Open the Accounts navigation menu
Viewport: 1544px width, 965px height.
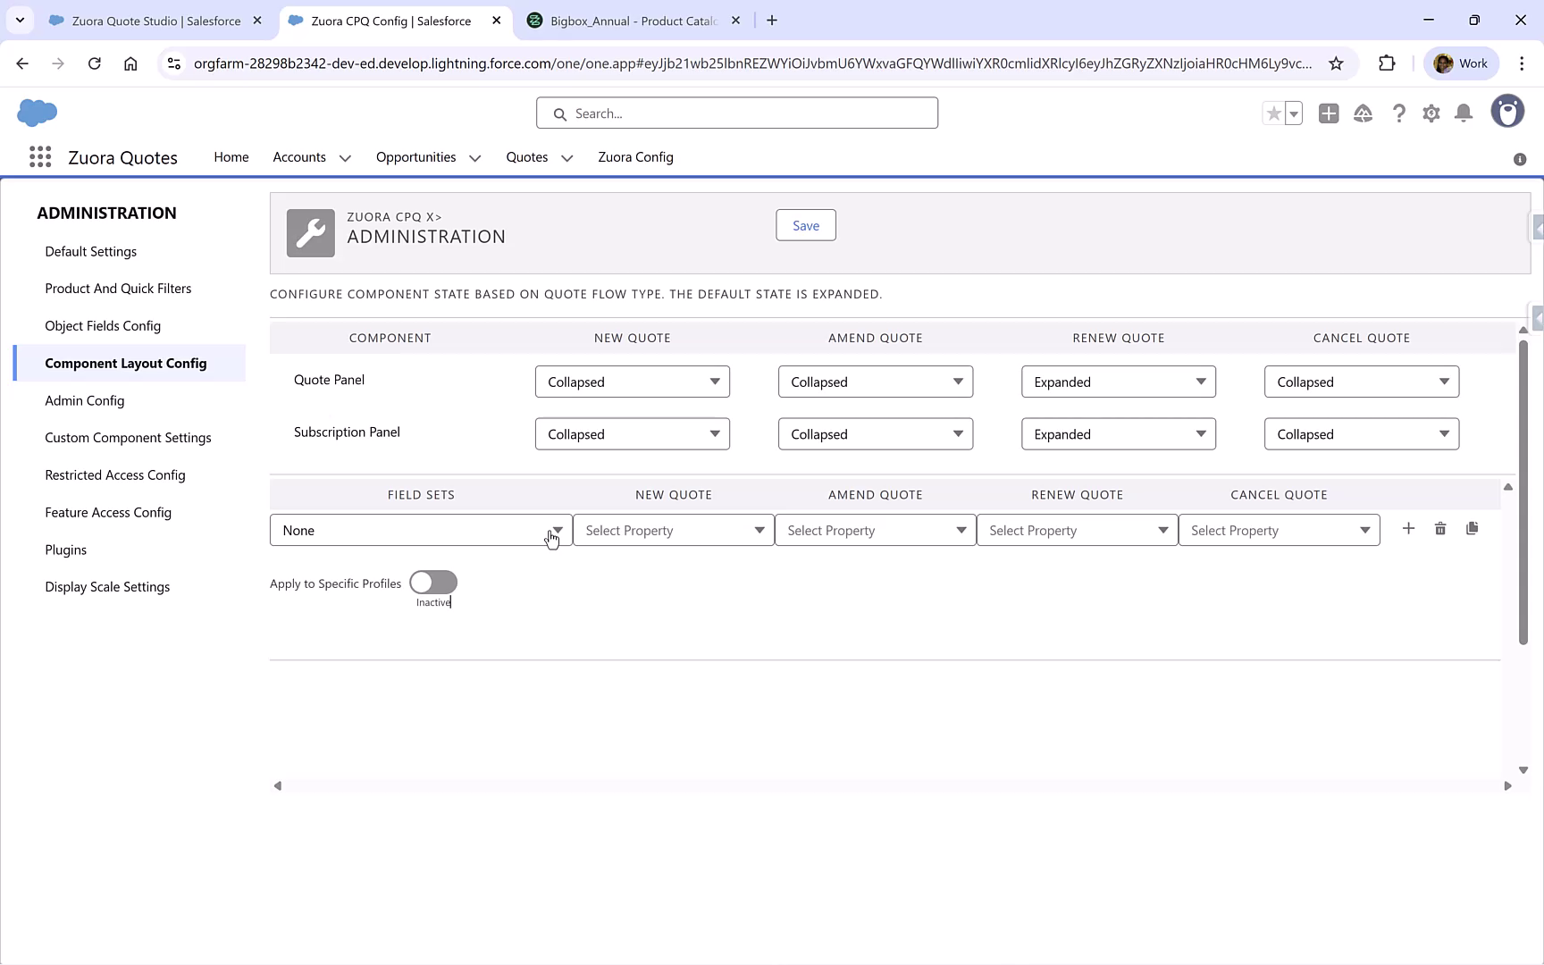pyautogui.click(x=310, y=157)
